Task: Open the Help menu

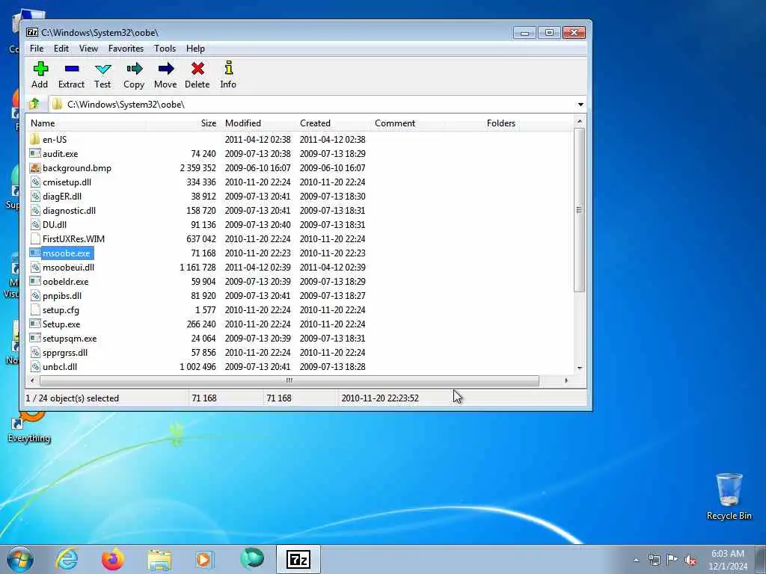Action: point(195,49)
